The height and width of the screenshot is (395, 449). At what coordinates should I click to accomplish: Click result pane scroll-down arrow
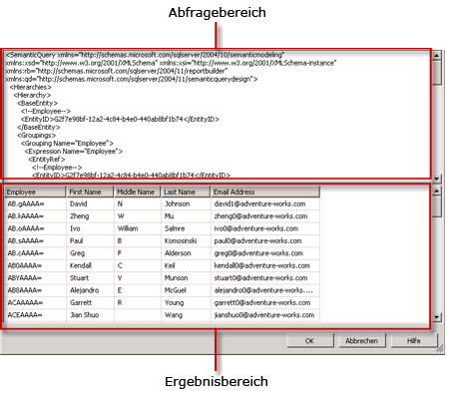pos(437,317)
